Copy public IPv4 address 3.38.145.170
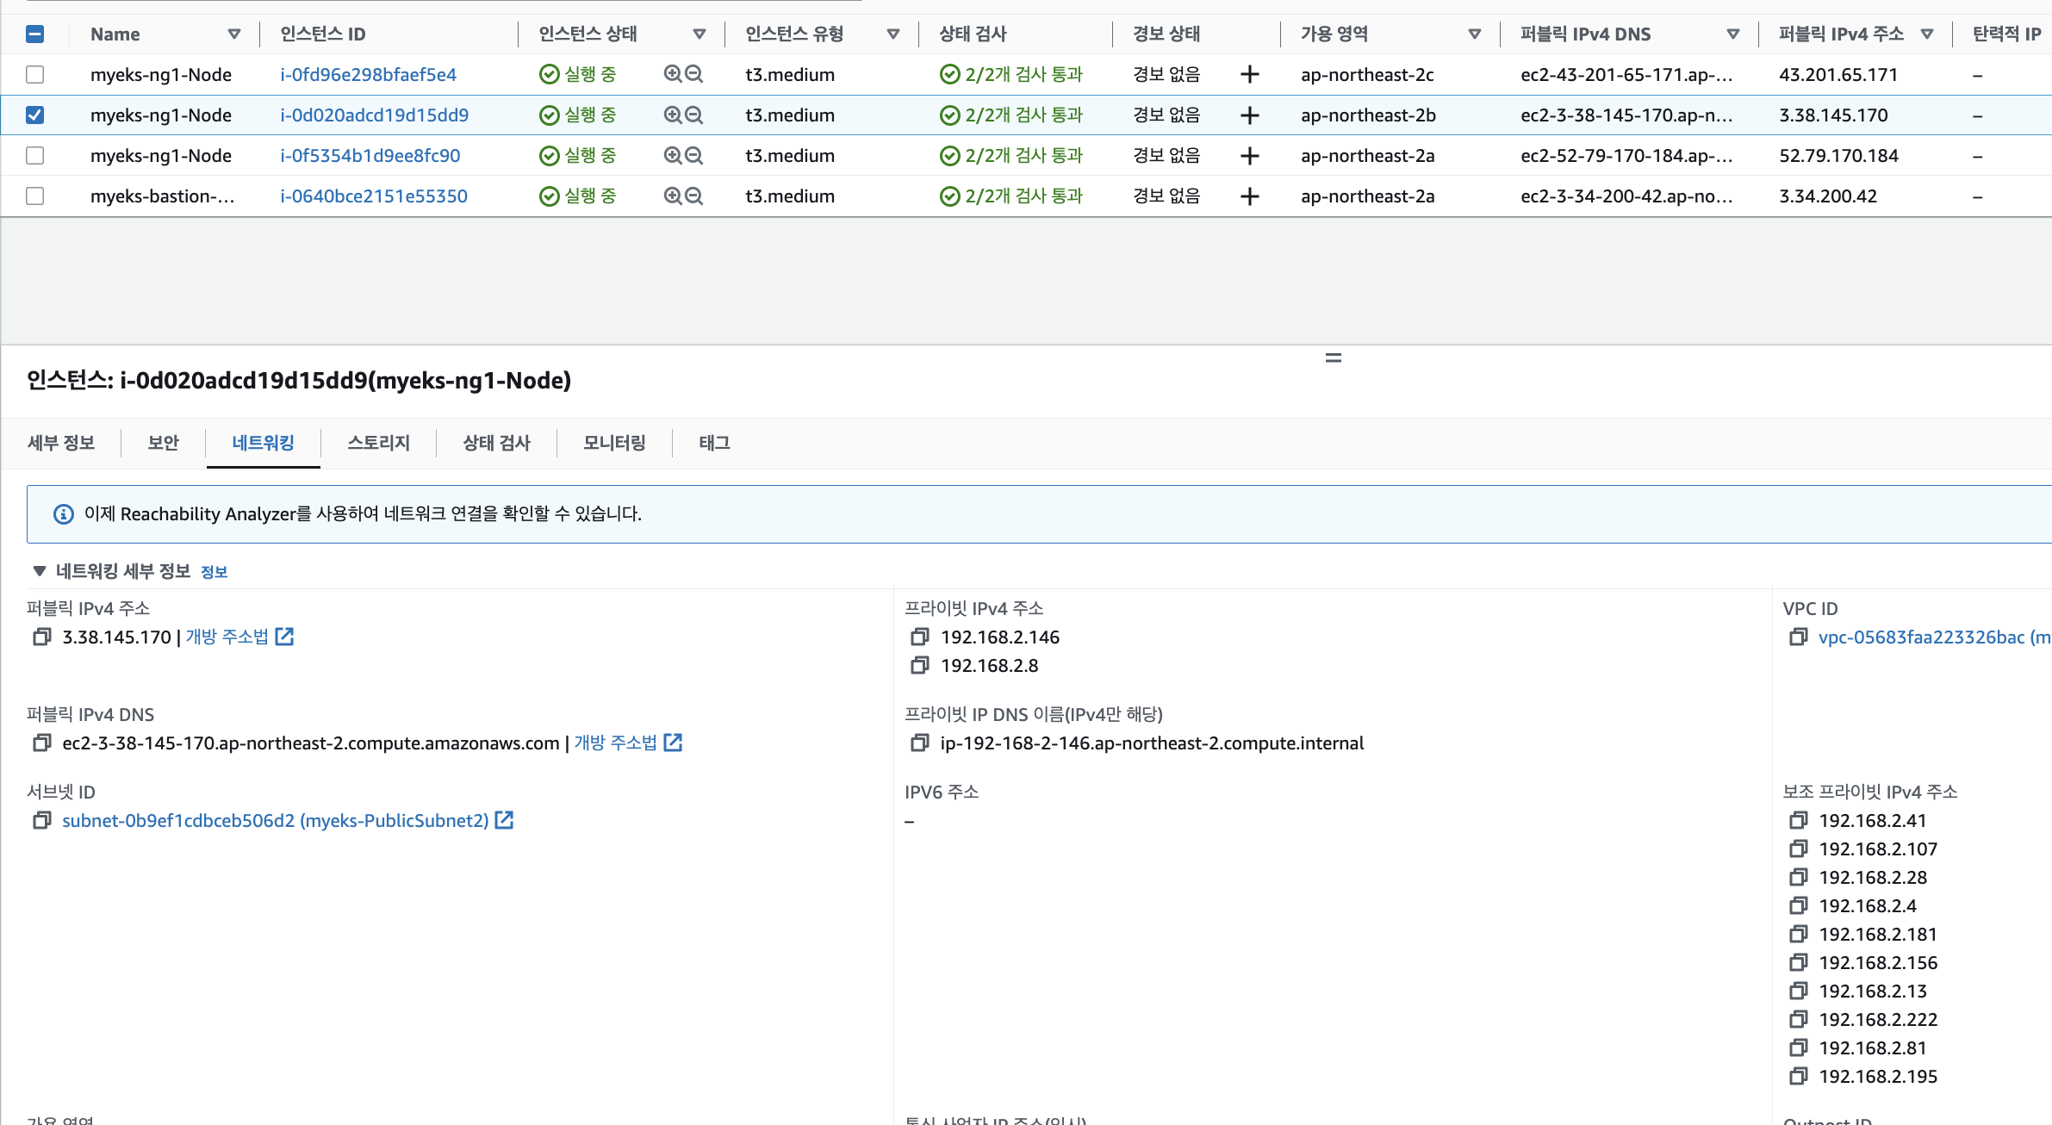The image size is (2052, 1125). pos(41,637)
